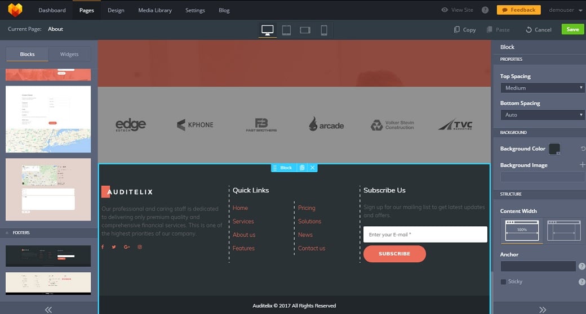The image size is (586, 314).
Task: Select 100% full content width option
Action: pyautogui.click(x=522, y=230)
